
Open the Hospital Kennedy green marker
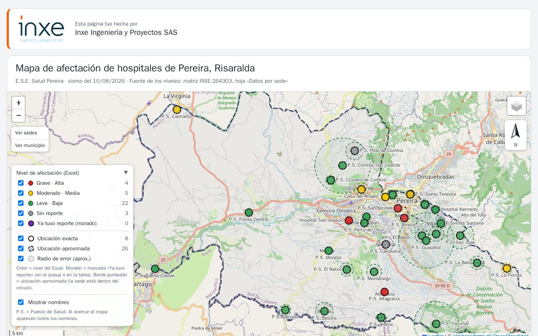tap(435, 210)
